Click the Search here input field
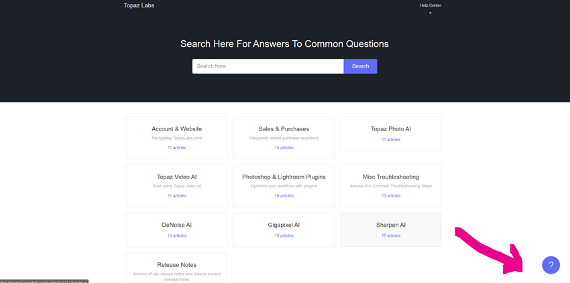The height and width of the screenshot is (283, 570). click(268, 66)
